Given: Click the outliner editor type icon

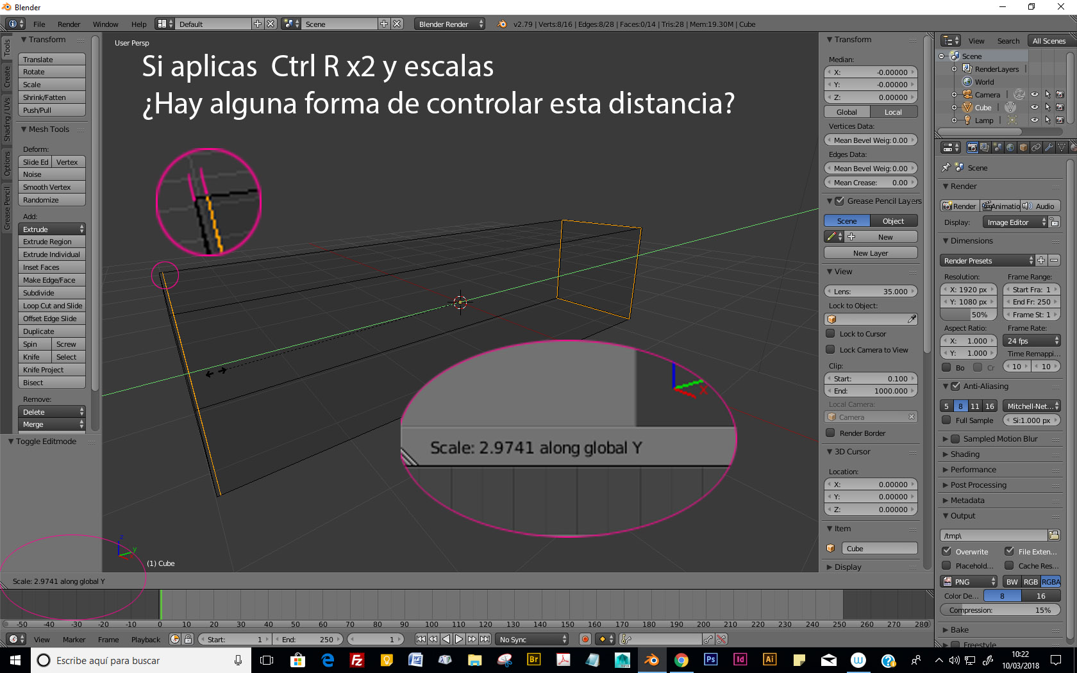Looking at the screenshot, I should [x=950, y=40].
